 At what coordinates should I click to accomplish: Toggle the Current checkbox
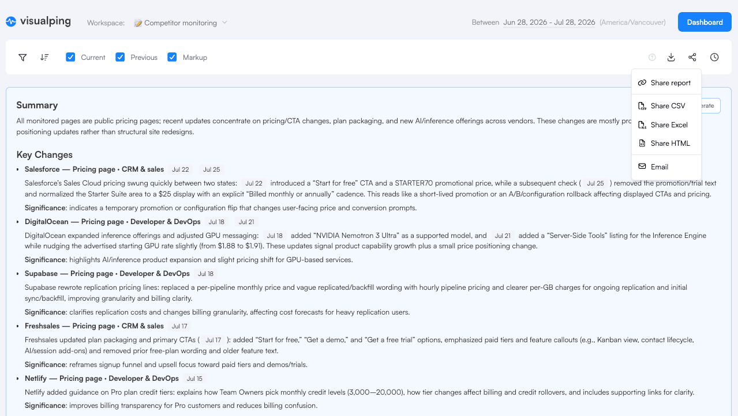(x=70, y=57)
